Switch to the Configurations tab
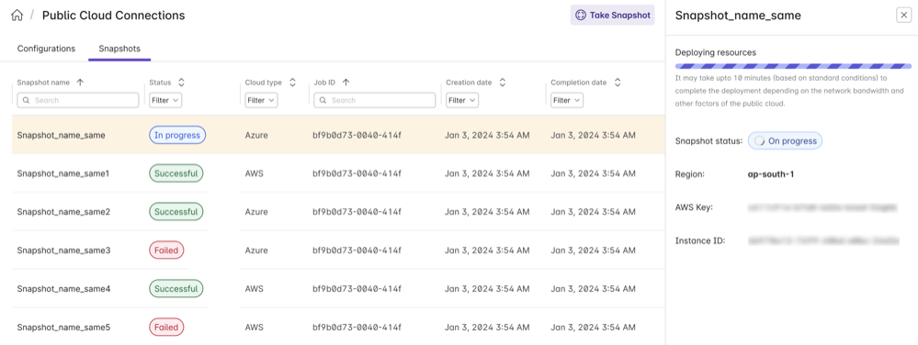This screenshot has height=345, width=918. tap(46, 49)
